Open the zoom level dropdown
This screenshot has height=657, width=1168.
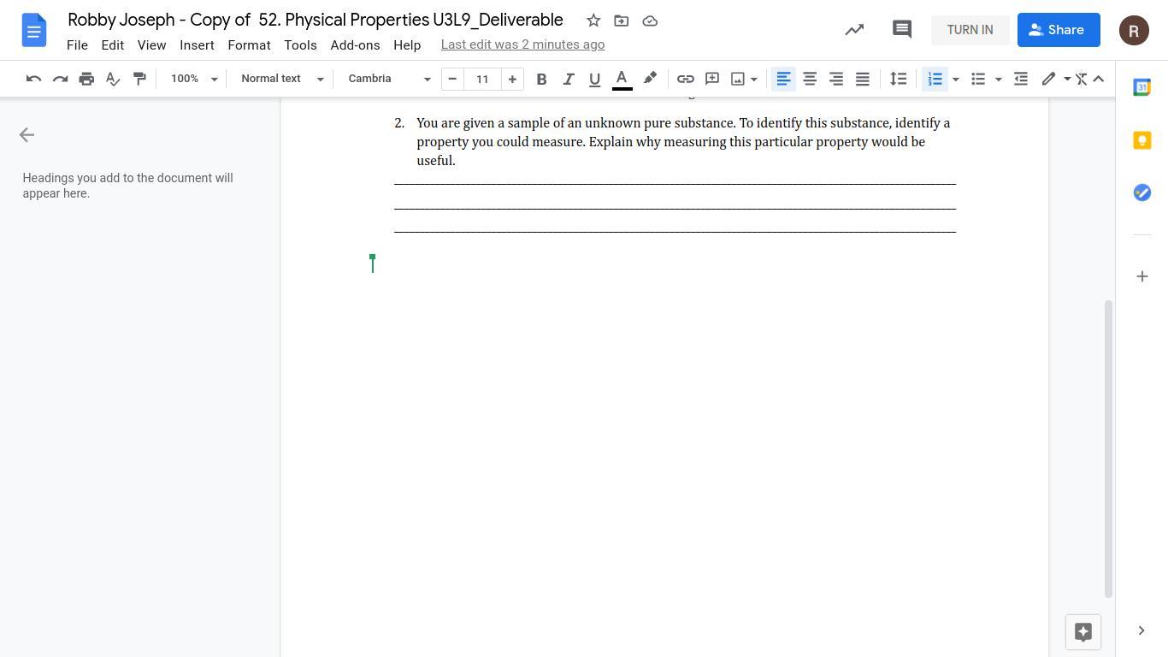click(x=194, y=79)
